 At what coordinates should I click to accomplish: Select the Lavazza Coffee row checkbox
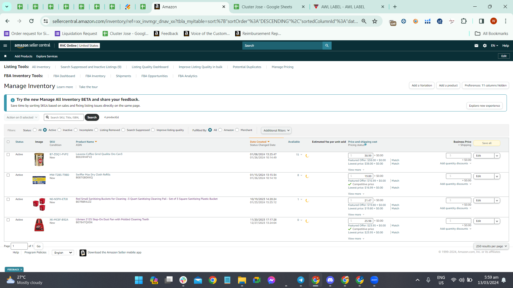click(8, 155)
